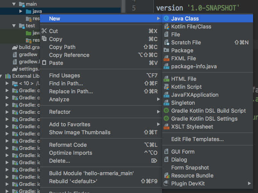Select the test folder in project tree
The image size is (258, 193).
click(x=30, y=26)
